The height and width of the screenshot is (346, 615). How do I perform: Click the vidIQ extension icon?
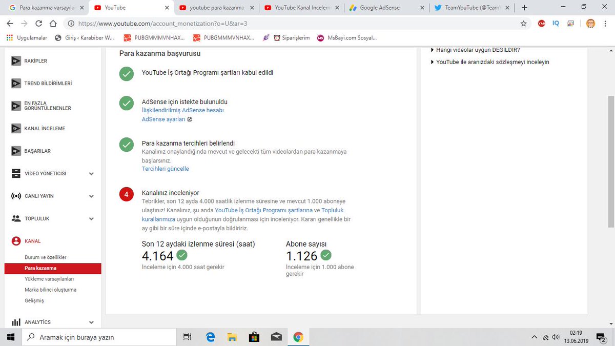pyautogui.click(x=556, y=24)
